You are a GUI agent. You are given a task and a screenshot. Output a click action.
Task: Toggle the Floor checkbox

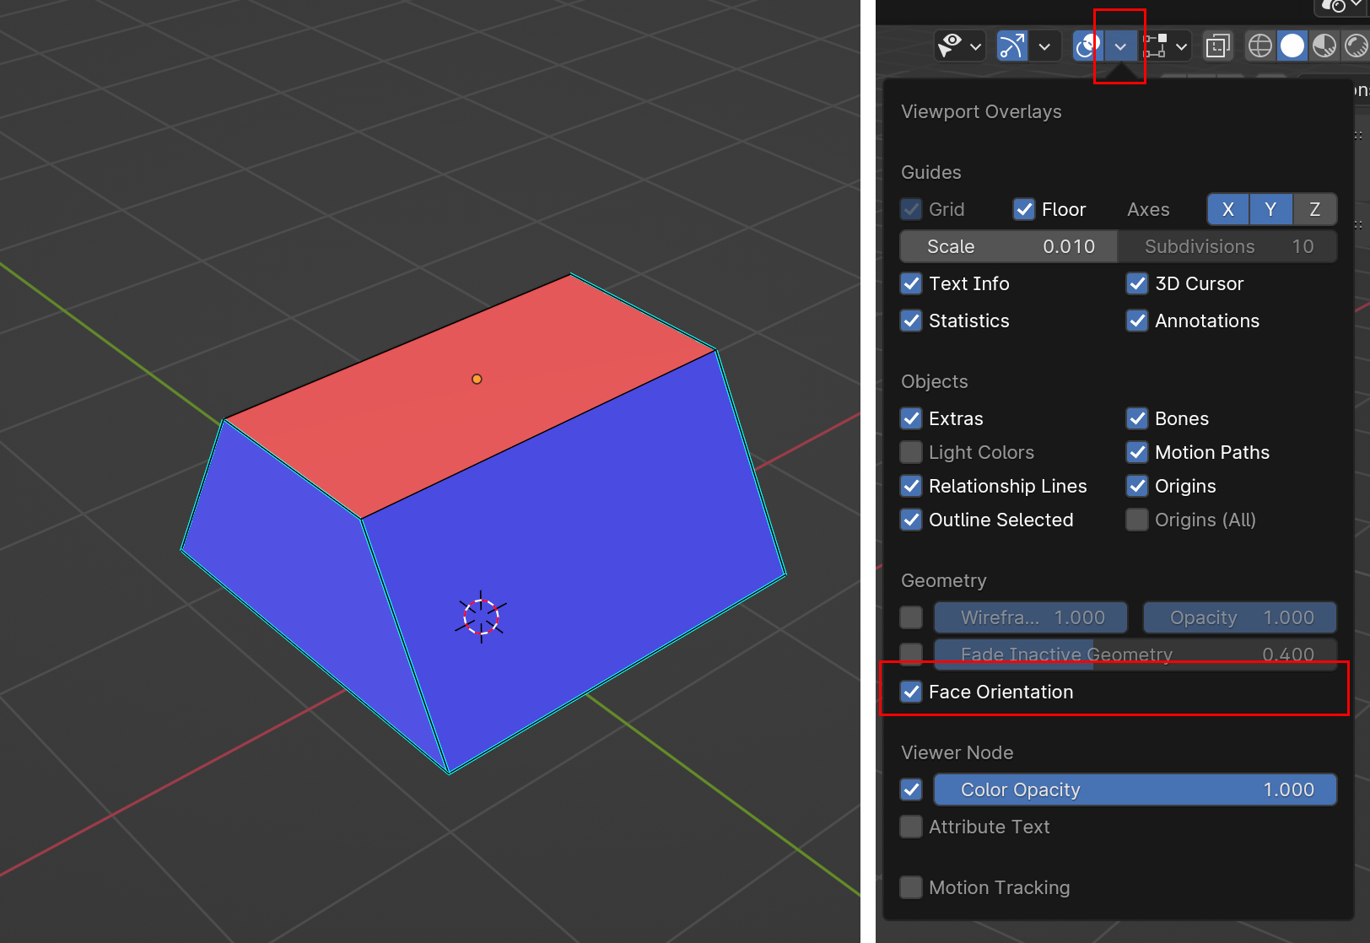coord(1024,209)
